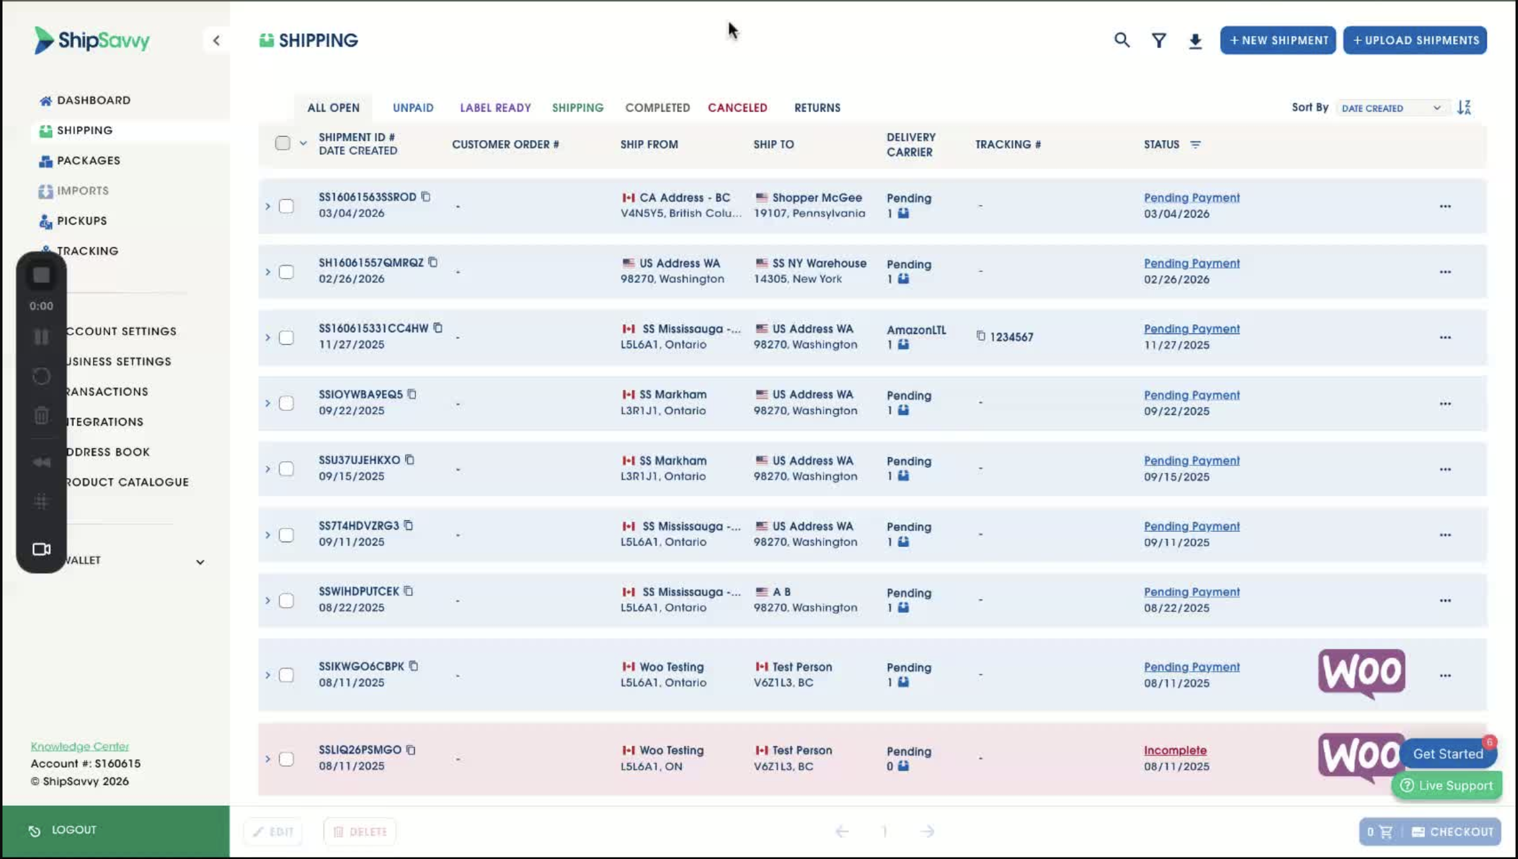1518x859 pixels.
Task: Click the Status column filter icon
Action: (1195, 144)
